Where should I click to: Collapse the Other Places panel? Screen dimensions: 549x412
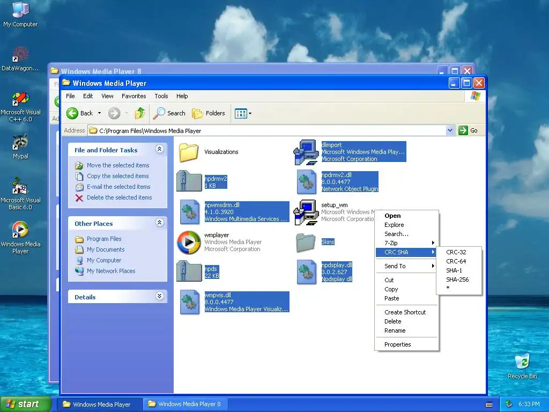pos(159,223)
